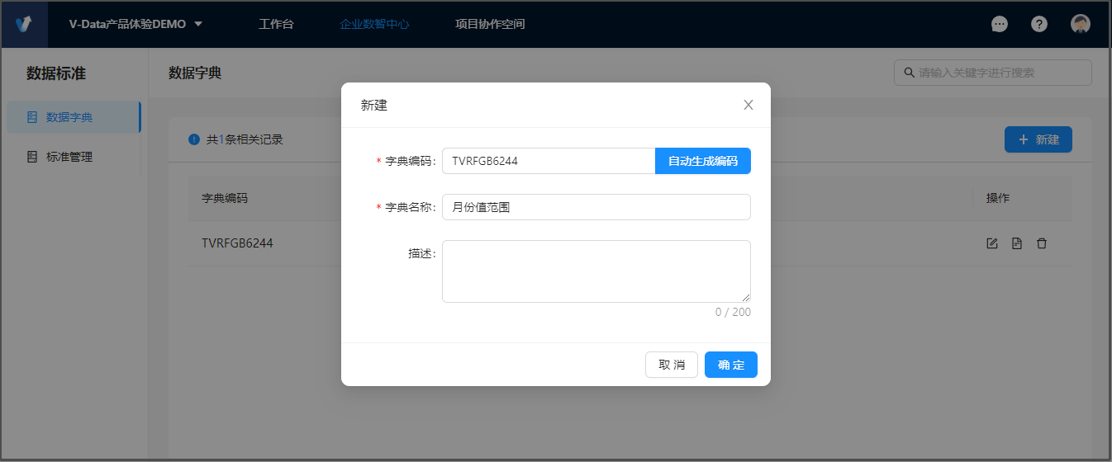This screenshot has width=1112, height=462.
Task: Click the V-Data logo icon
Action: coord(24,24)
